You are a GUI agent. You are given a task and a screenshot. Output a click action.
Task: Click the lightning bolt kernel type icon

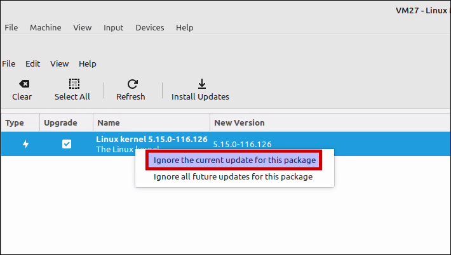pos(25,144)
